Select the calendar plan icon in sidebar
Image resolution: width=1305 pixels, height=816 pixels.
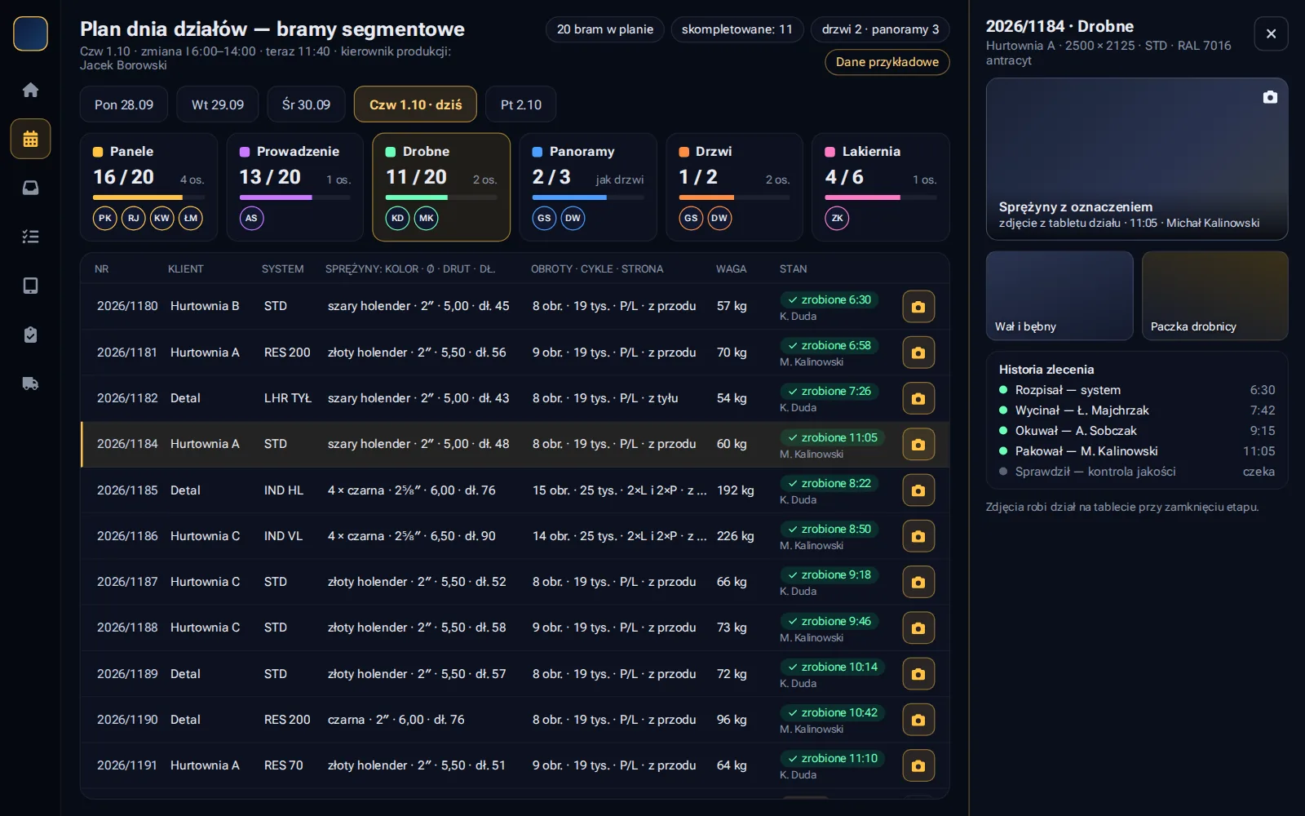(x=30, y=139)
